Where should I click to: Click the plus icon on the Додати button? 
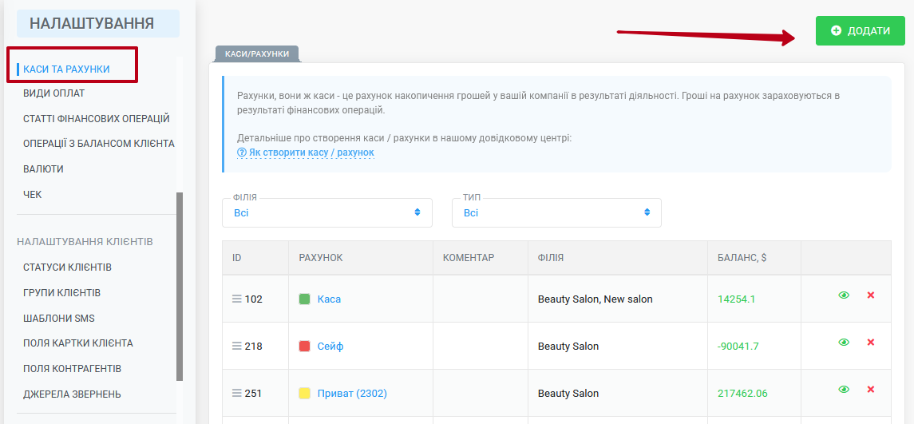[836, 31]
